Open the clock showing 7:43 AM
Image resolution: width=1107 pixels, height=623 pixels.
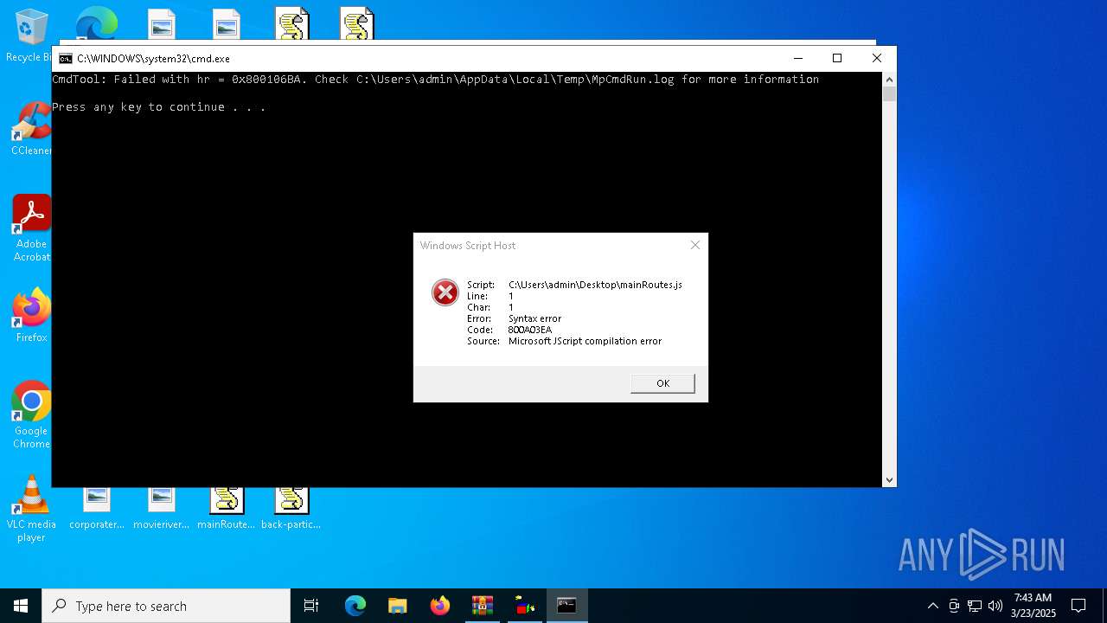(x=1033, y=606)
